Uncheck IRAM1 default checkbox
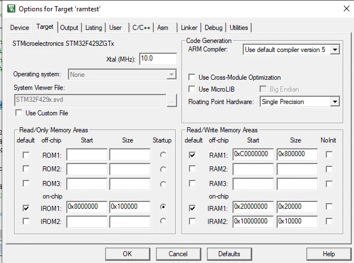 click(x=192, y=208)
